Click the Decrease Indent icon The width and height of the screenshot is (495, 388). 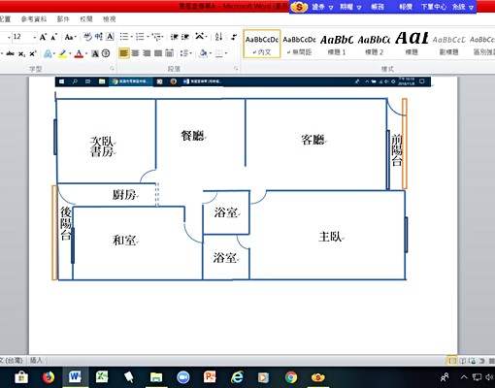tap(175, 37)
